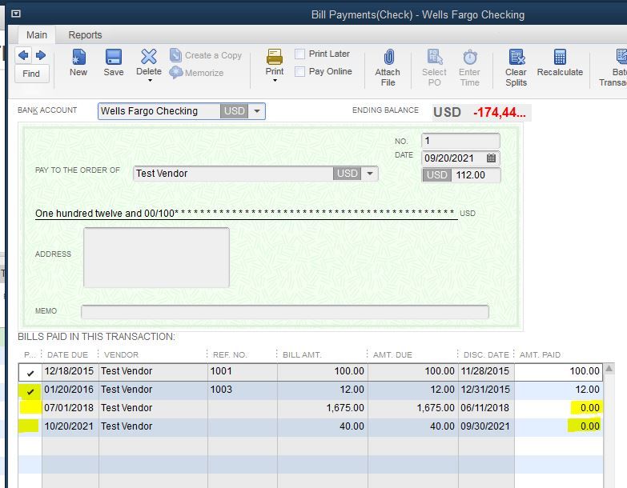Uncheck the 12/18/2015 bill row checkmark
This screenshot has width=627, height=488.
click(x=30, y=373)
